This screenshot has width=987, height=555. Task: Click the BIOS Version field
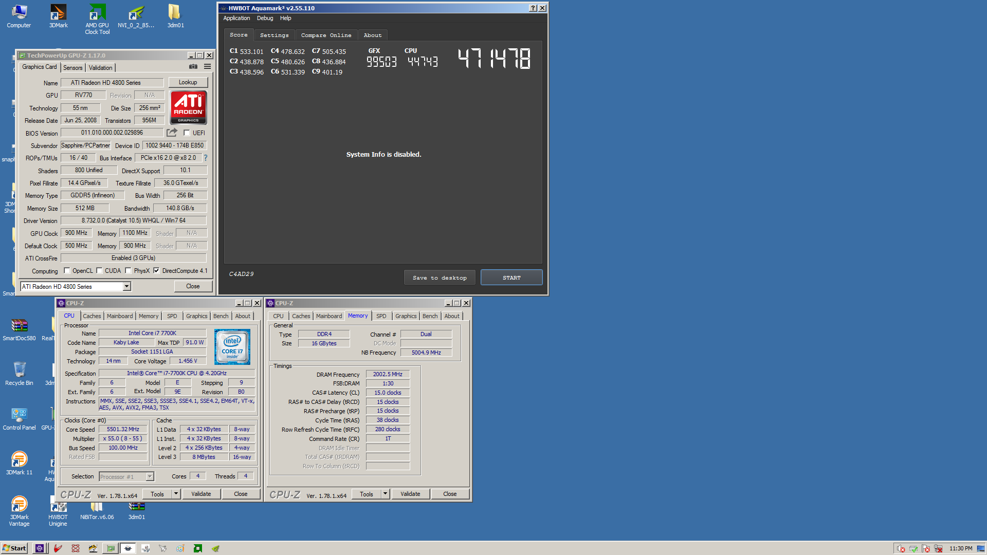112,133
